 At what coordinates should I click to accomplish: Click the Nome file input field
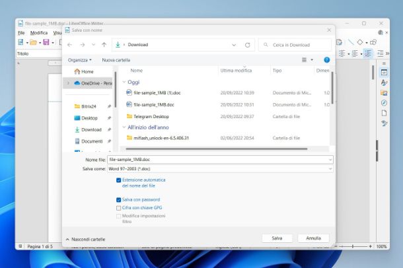(x=220, y=160)
